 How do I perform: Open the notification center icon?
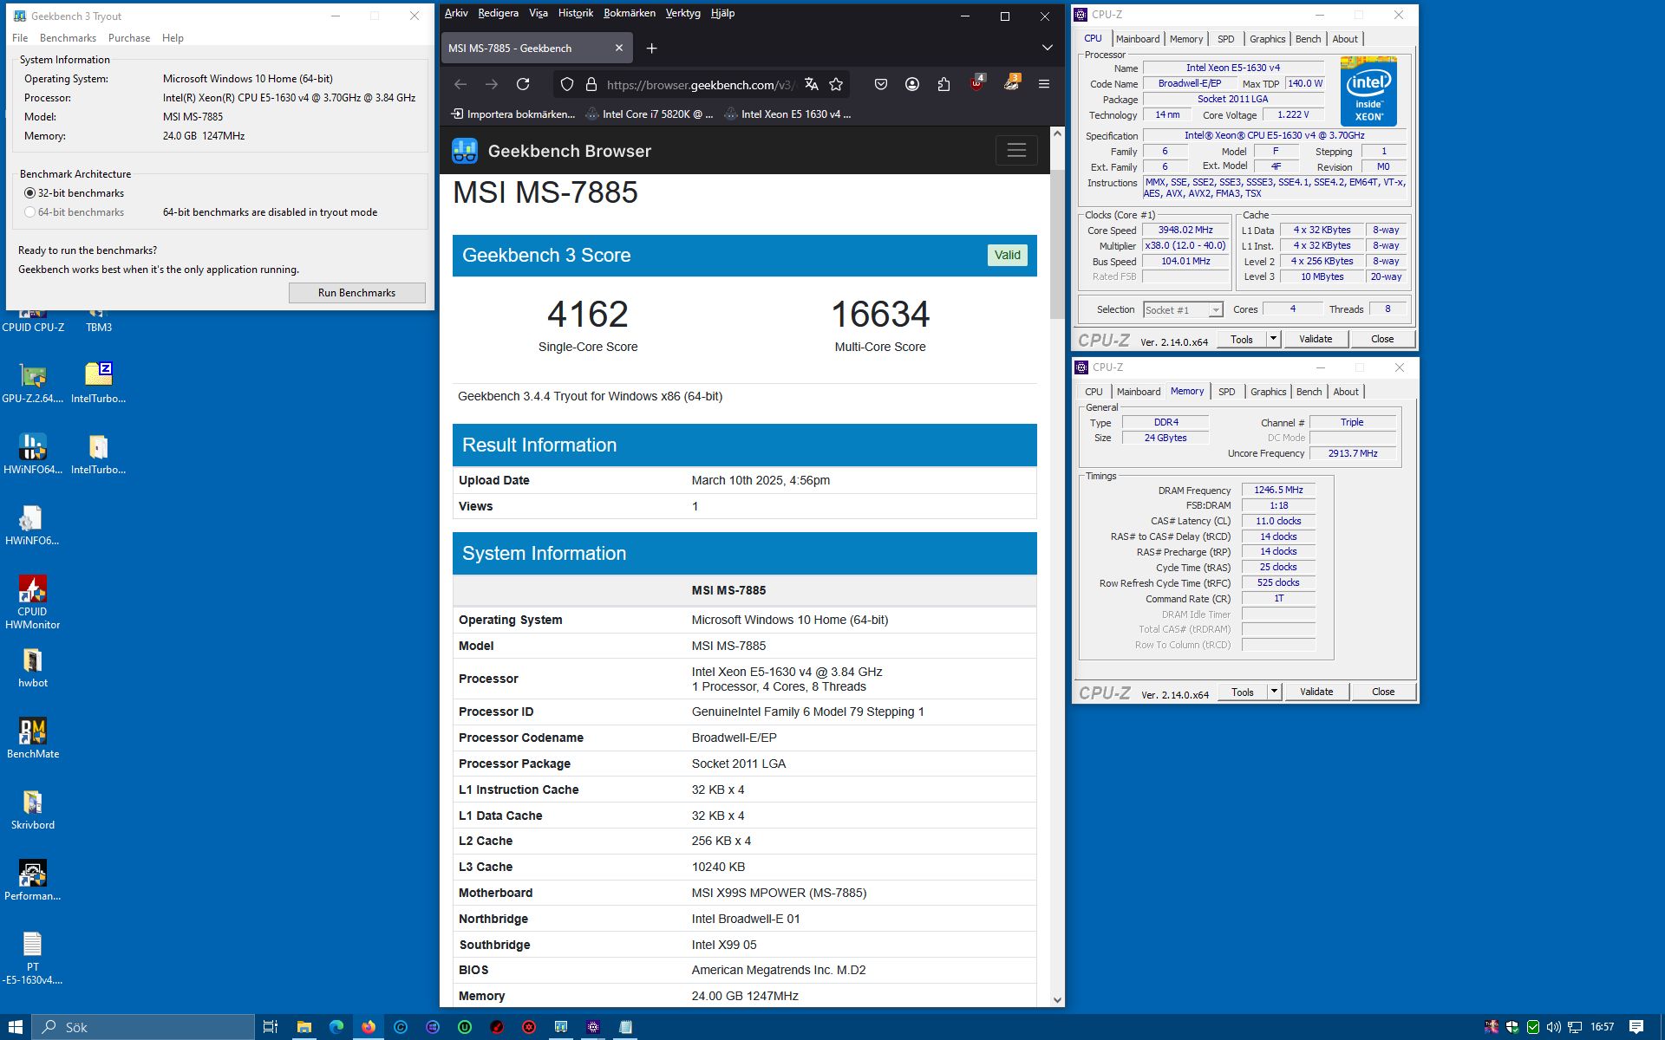[x=1636, y=1027]
